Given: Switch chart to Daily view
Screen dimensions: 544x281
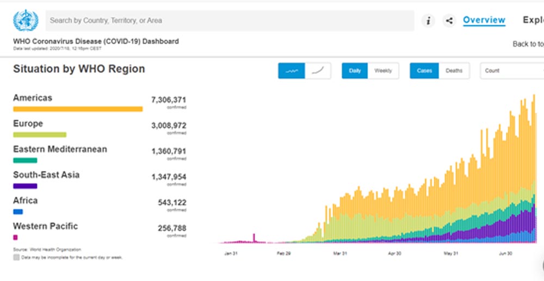Looking at the screenshot, I should coord(355,71).
